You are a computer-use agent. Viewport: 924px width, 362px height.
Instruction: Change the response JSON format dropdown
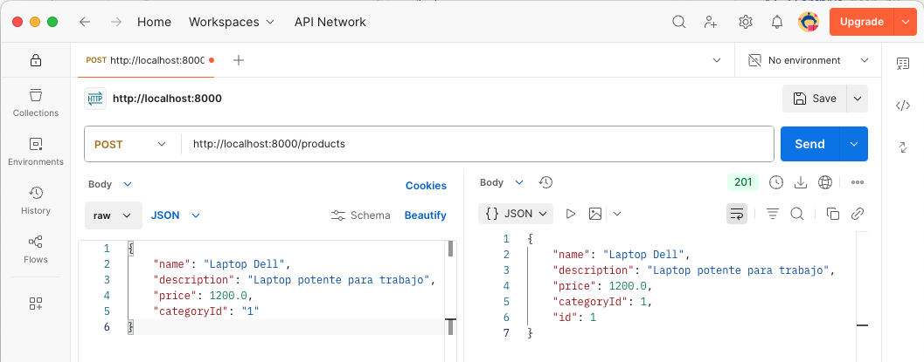click(x=516, y=214)
